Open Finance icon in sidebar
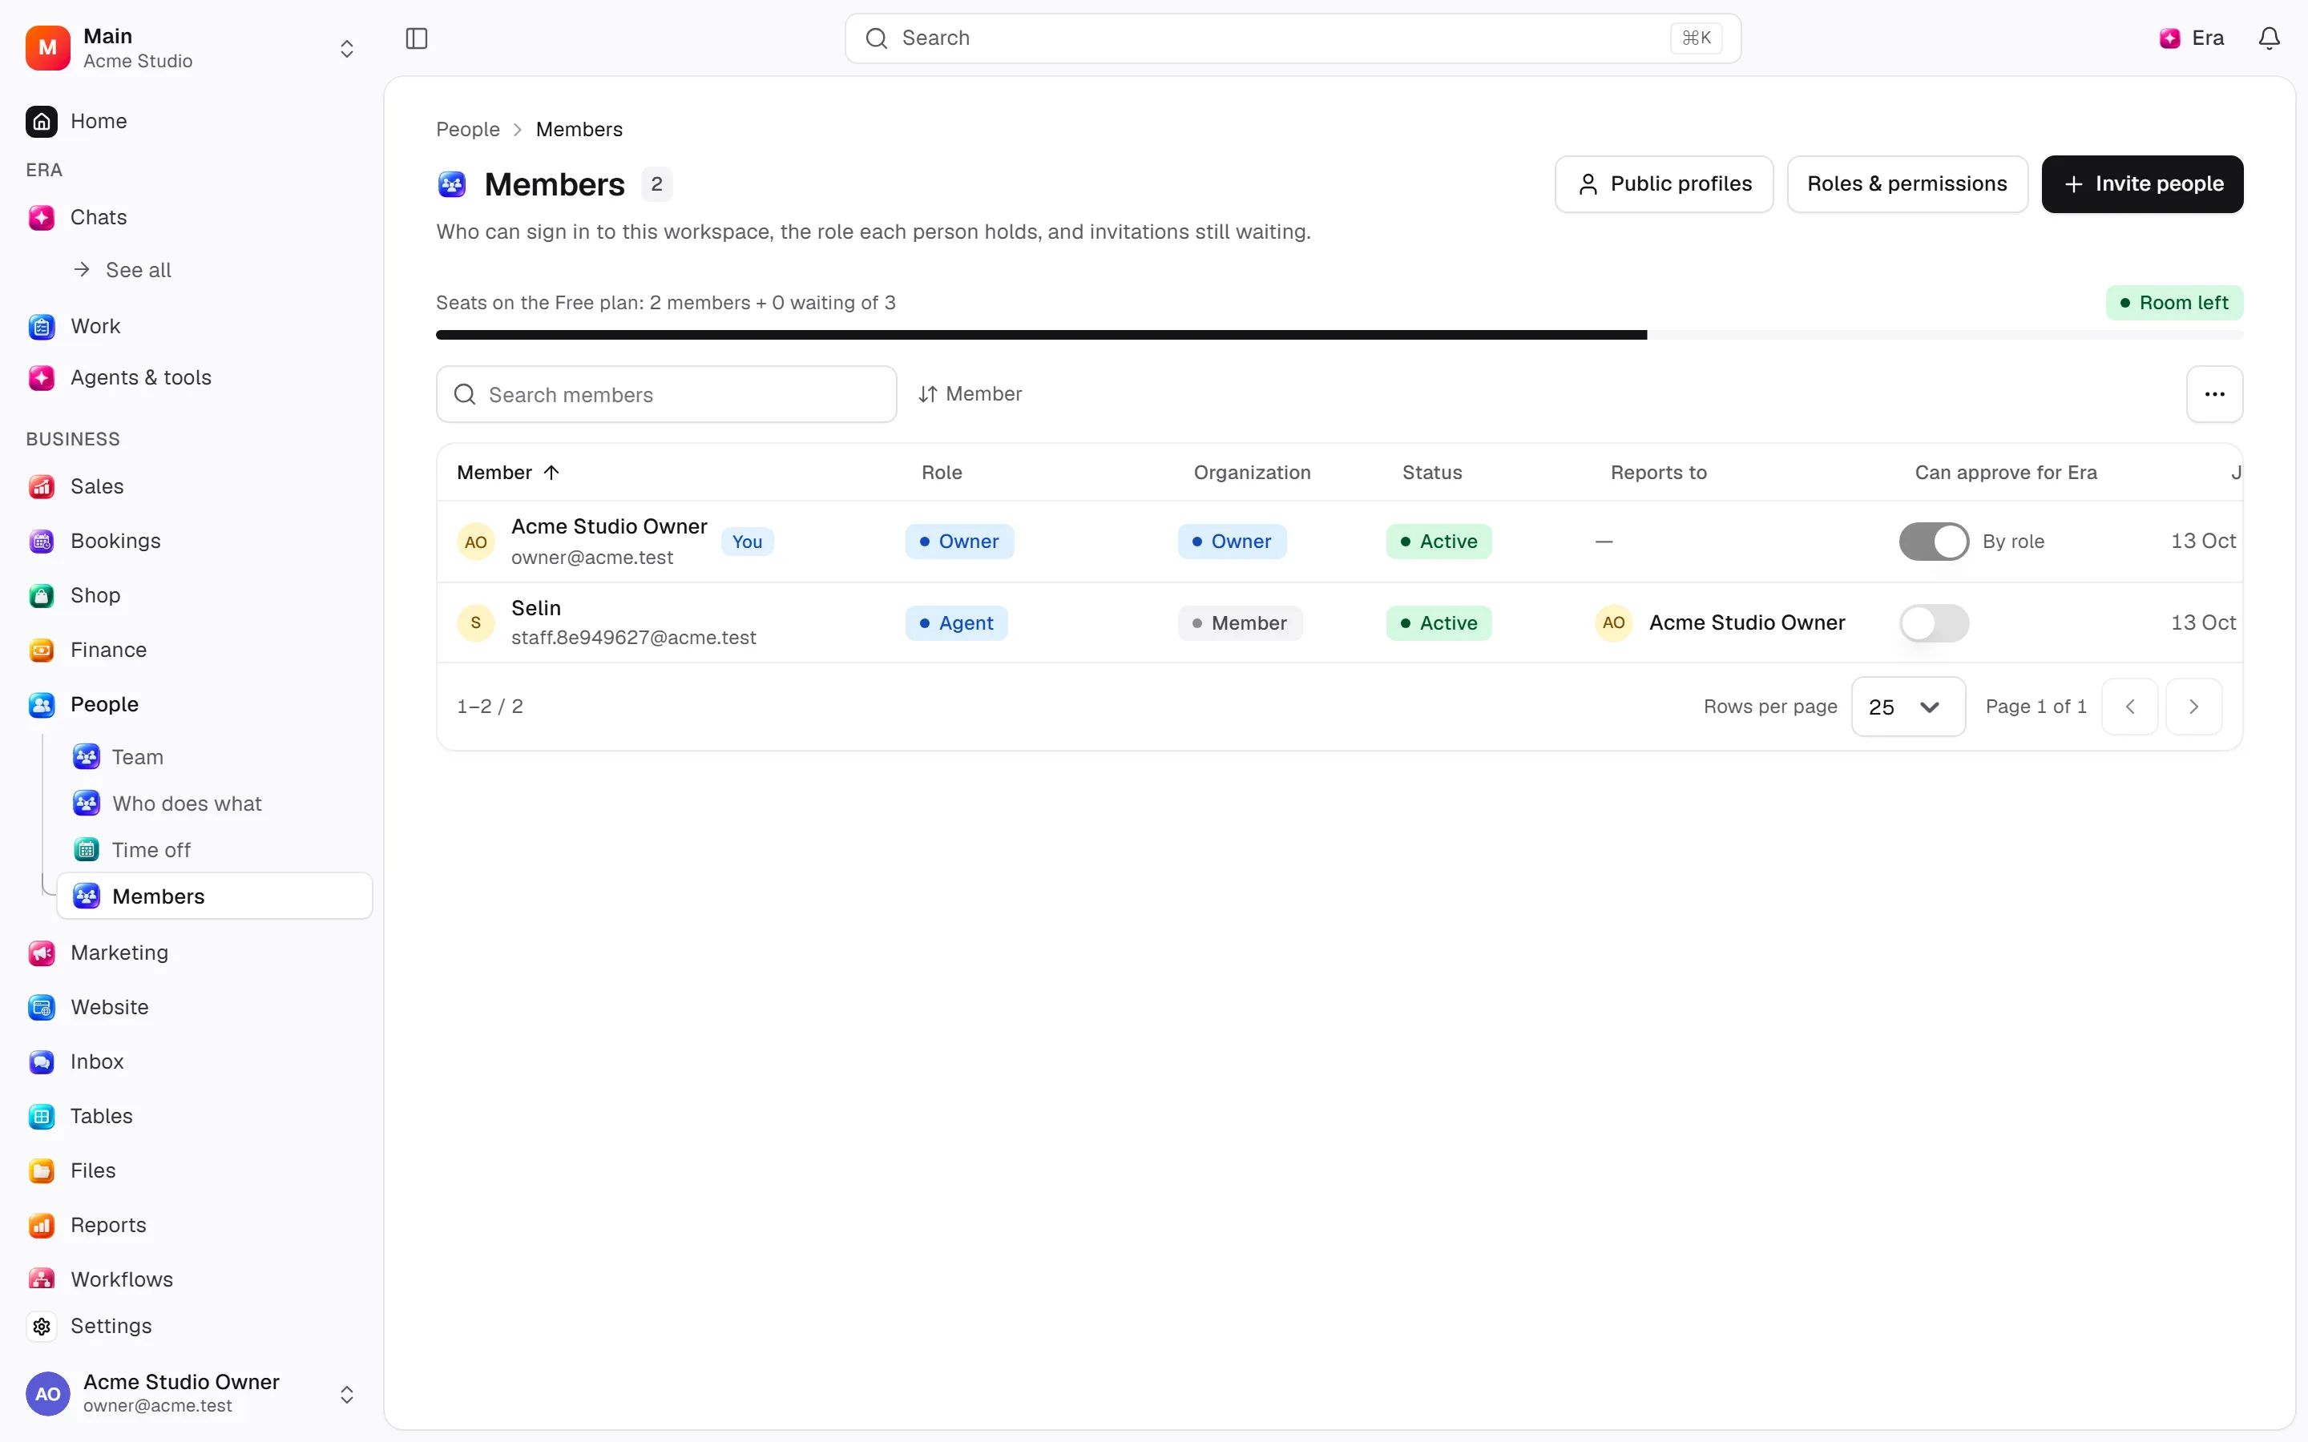2308x1442 pixels. (41, 650)
